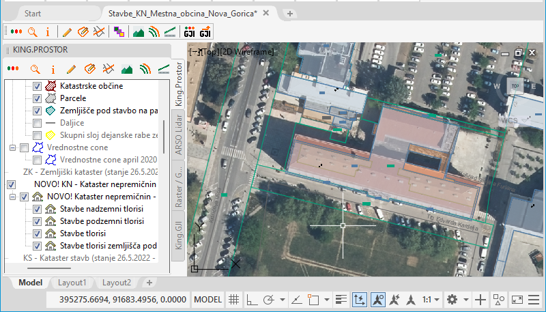Toggle the grid display in status bar

[233, 300]
